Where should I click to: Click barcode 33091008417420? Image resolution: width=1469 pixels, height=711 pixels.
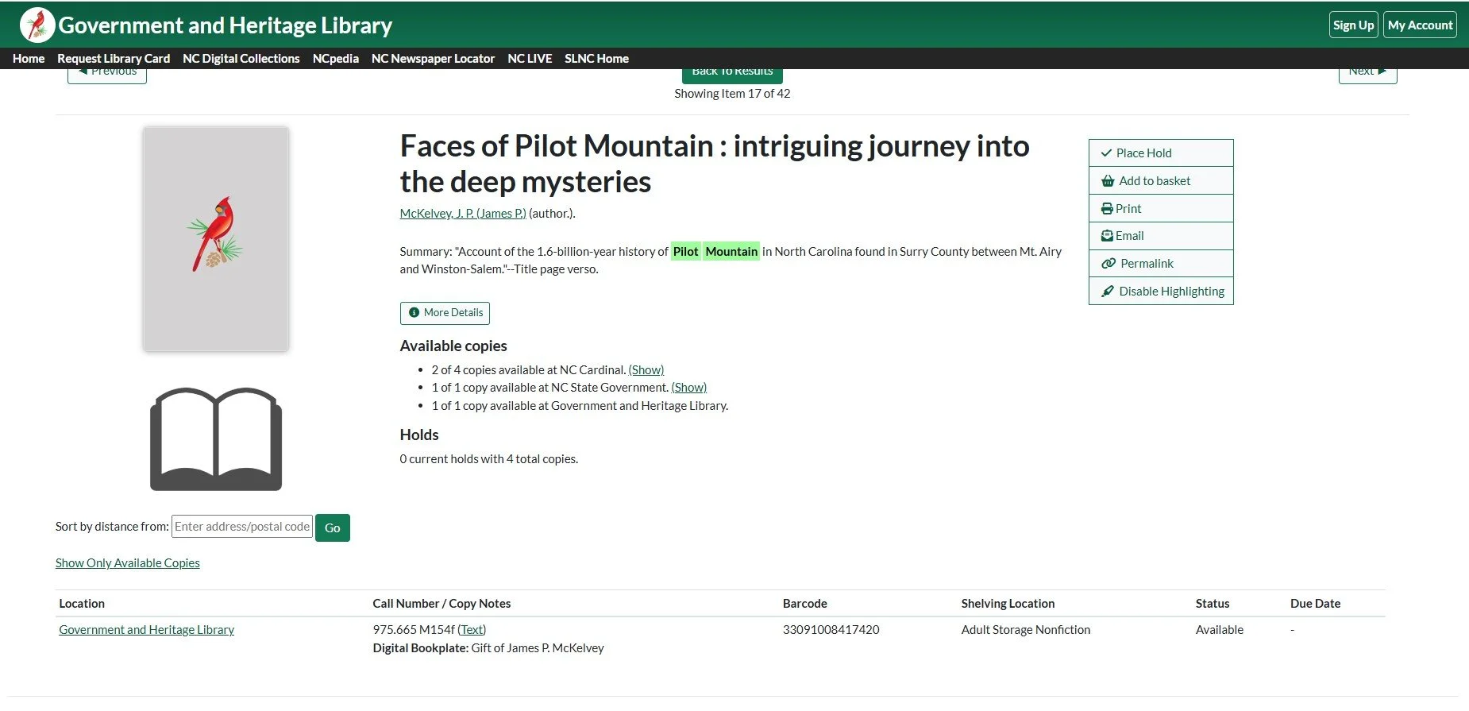click(831, 630)
